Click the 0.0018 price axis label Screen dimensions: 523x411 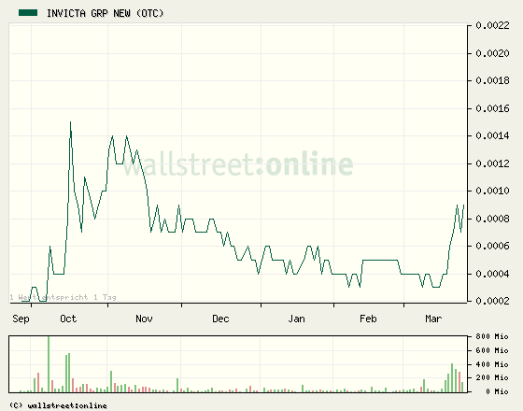pos(493,80)
